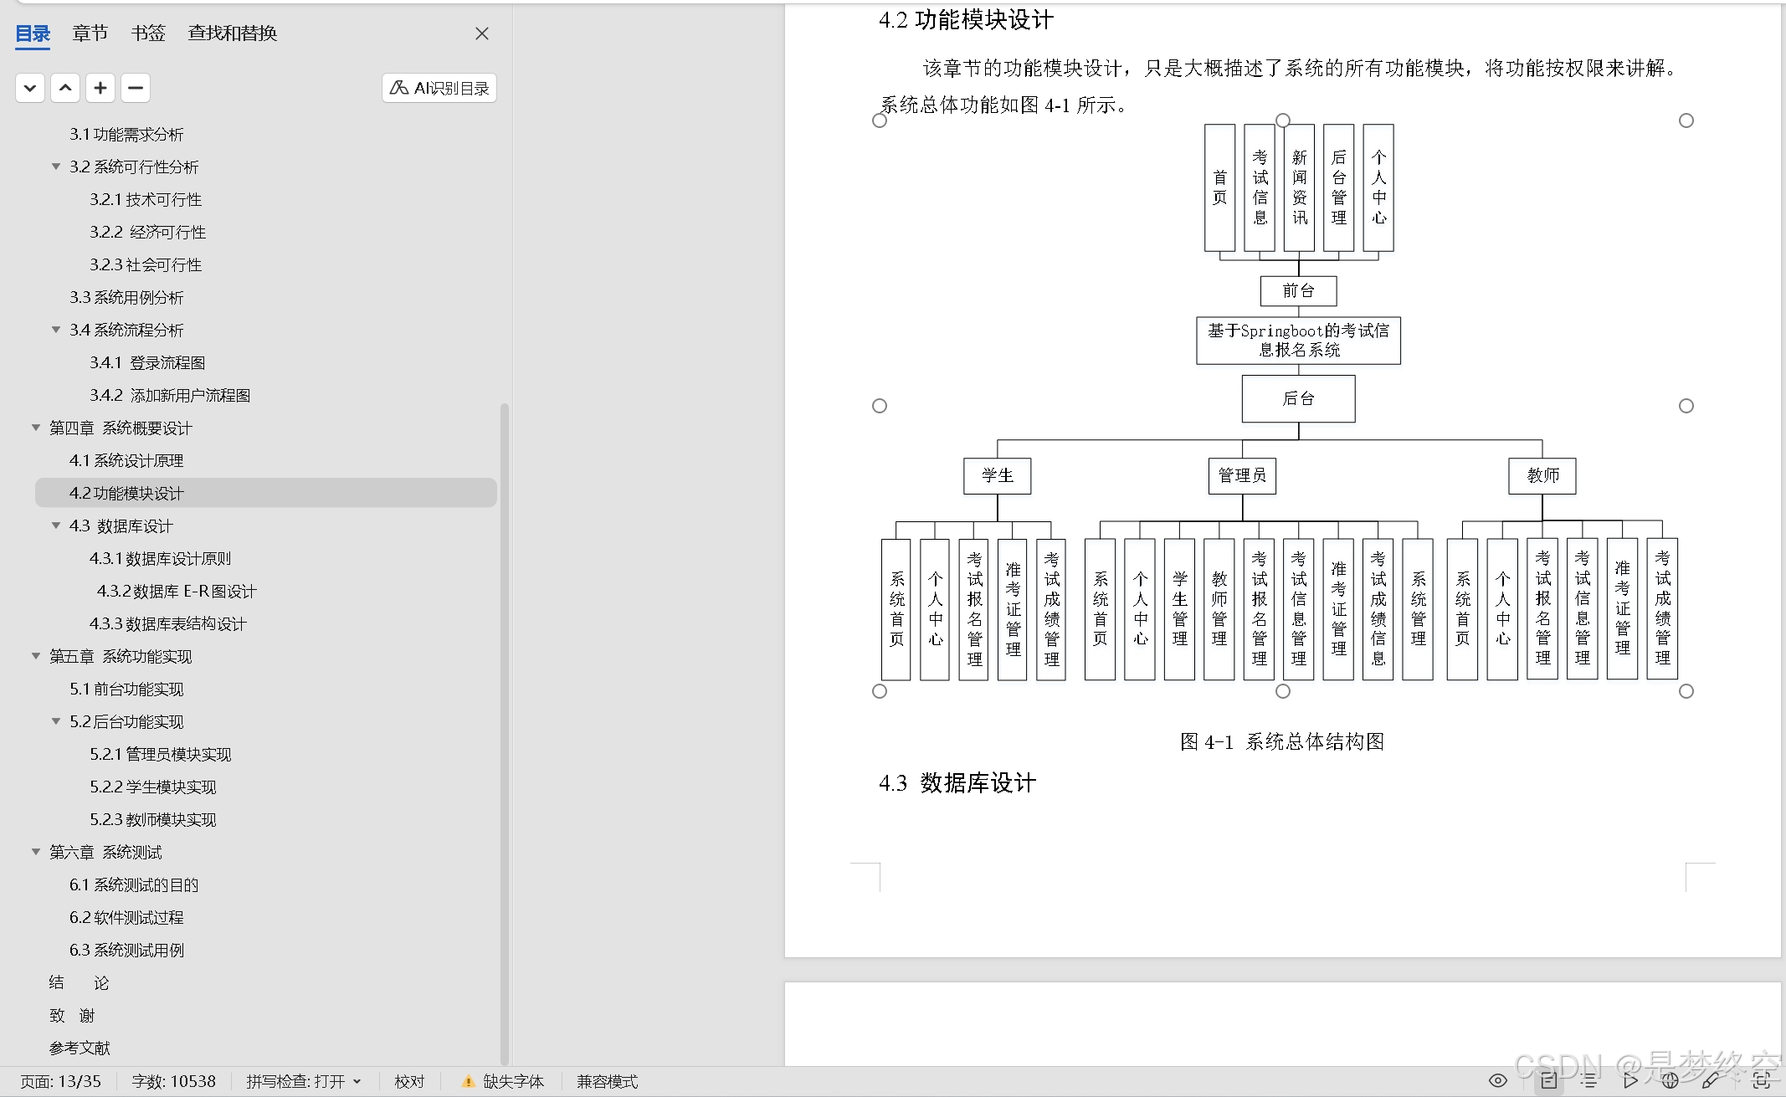Image resolution: width=1786 pixels, height=1097 pixels.
Task: Start reading mode with play icon
Action: pos(1629,1080)
